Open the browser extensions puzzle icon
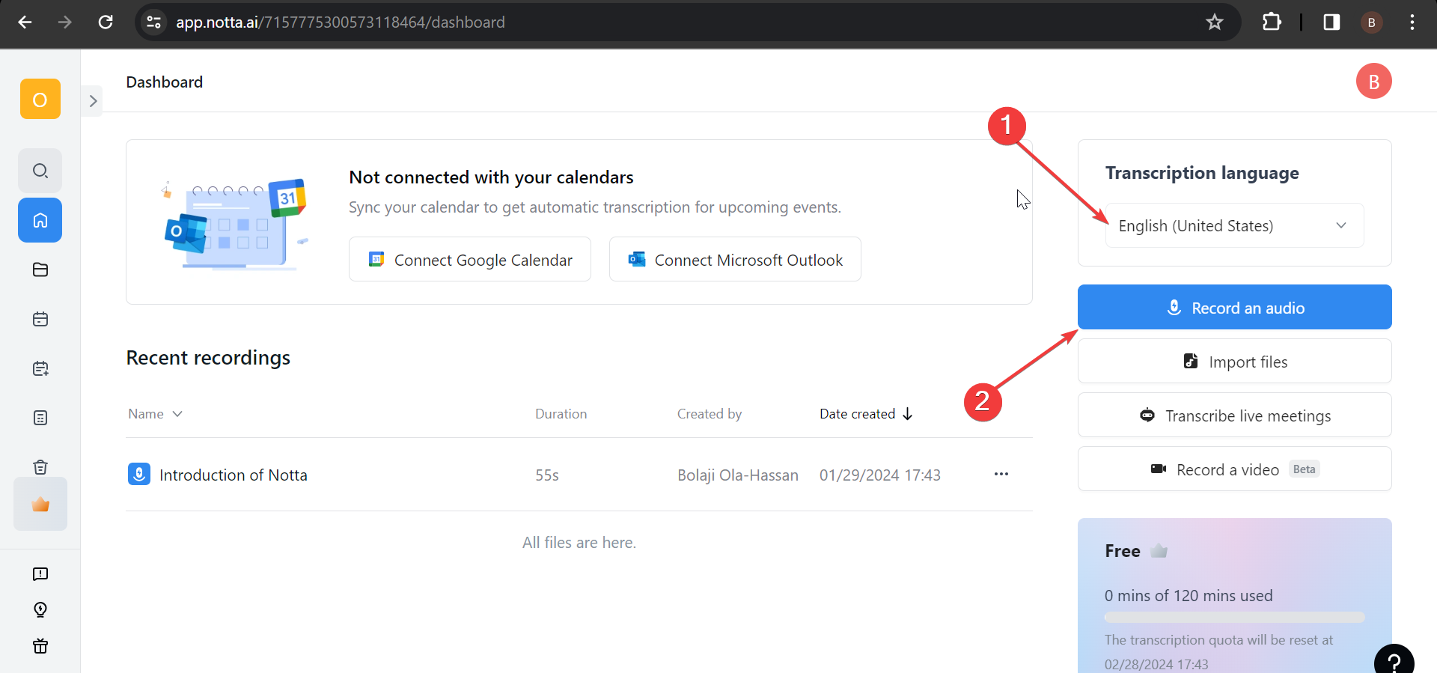 pyautogui.click(x=1272, y=22)
